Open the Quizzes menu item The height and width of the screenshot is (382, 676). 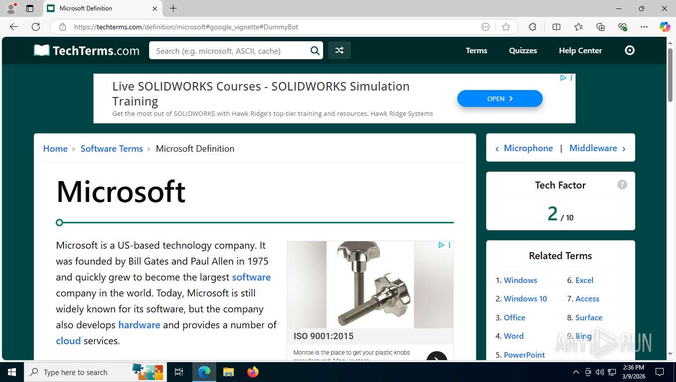(x=523, y=50)
